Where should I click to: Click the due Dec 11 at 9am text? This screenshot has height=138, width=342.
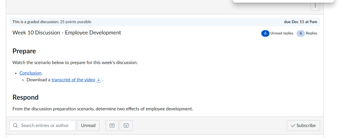(x=301, y=22)
